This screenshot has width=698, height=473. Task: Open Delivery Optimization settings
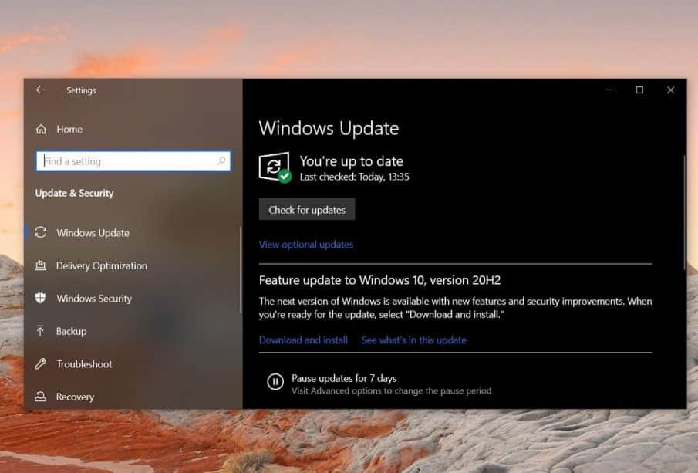tap(102, 266)
